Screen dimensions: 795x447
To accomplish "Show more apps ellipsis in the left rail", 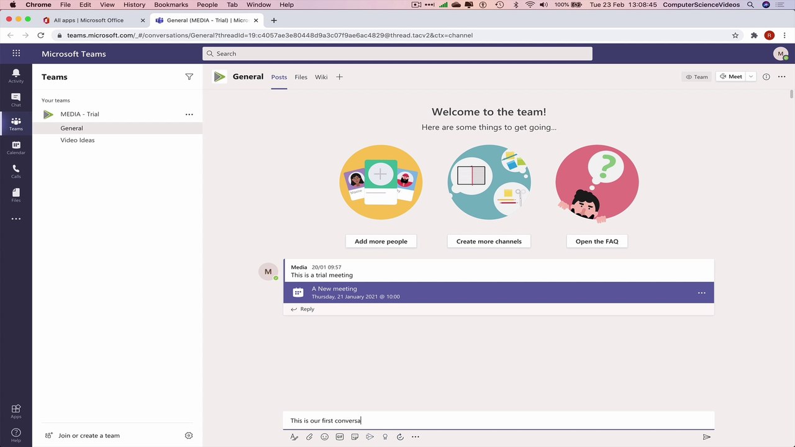I will tap(16, 219).
